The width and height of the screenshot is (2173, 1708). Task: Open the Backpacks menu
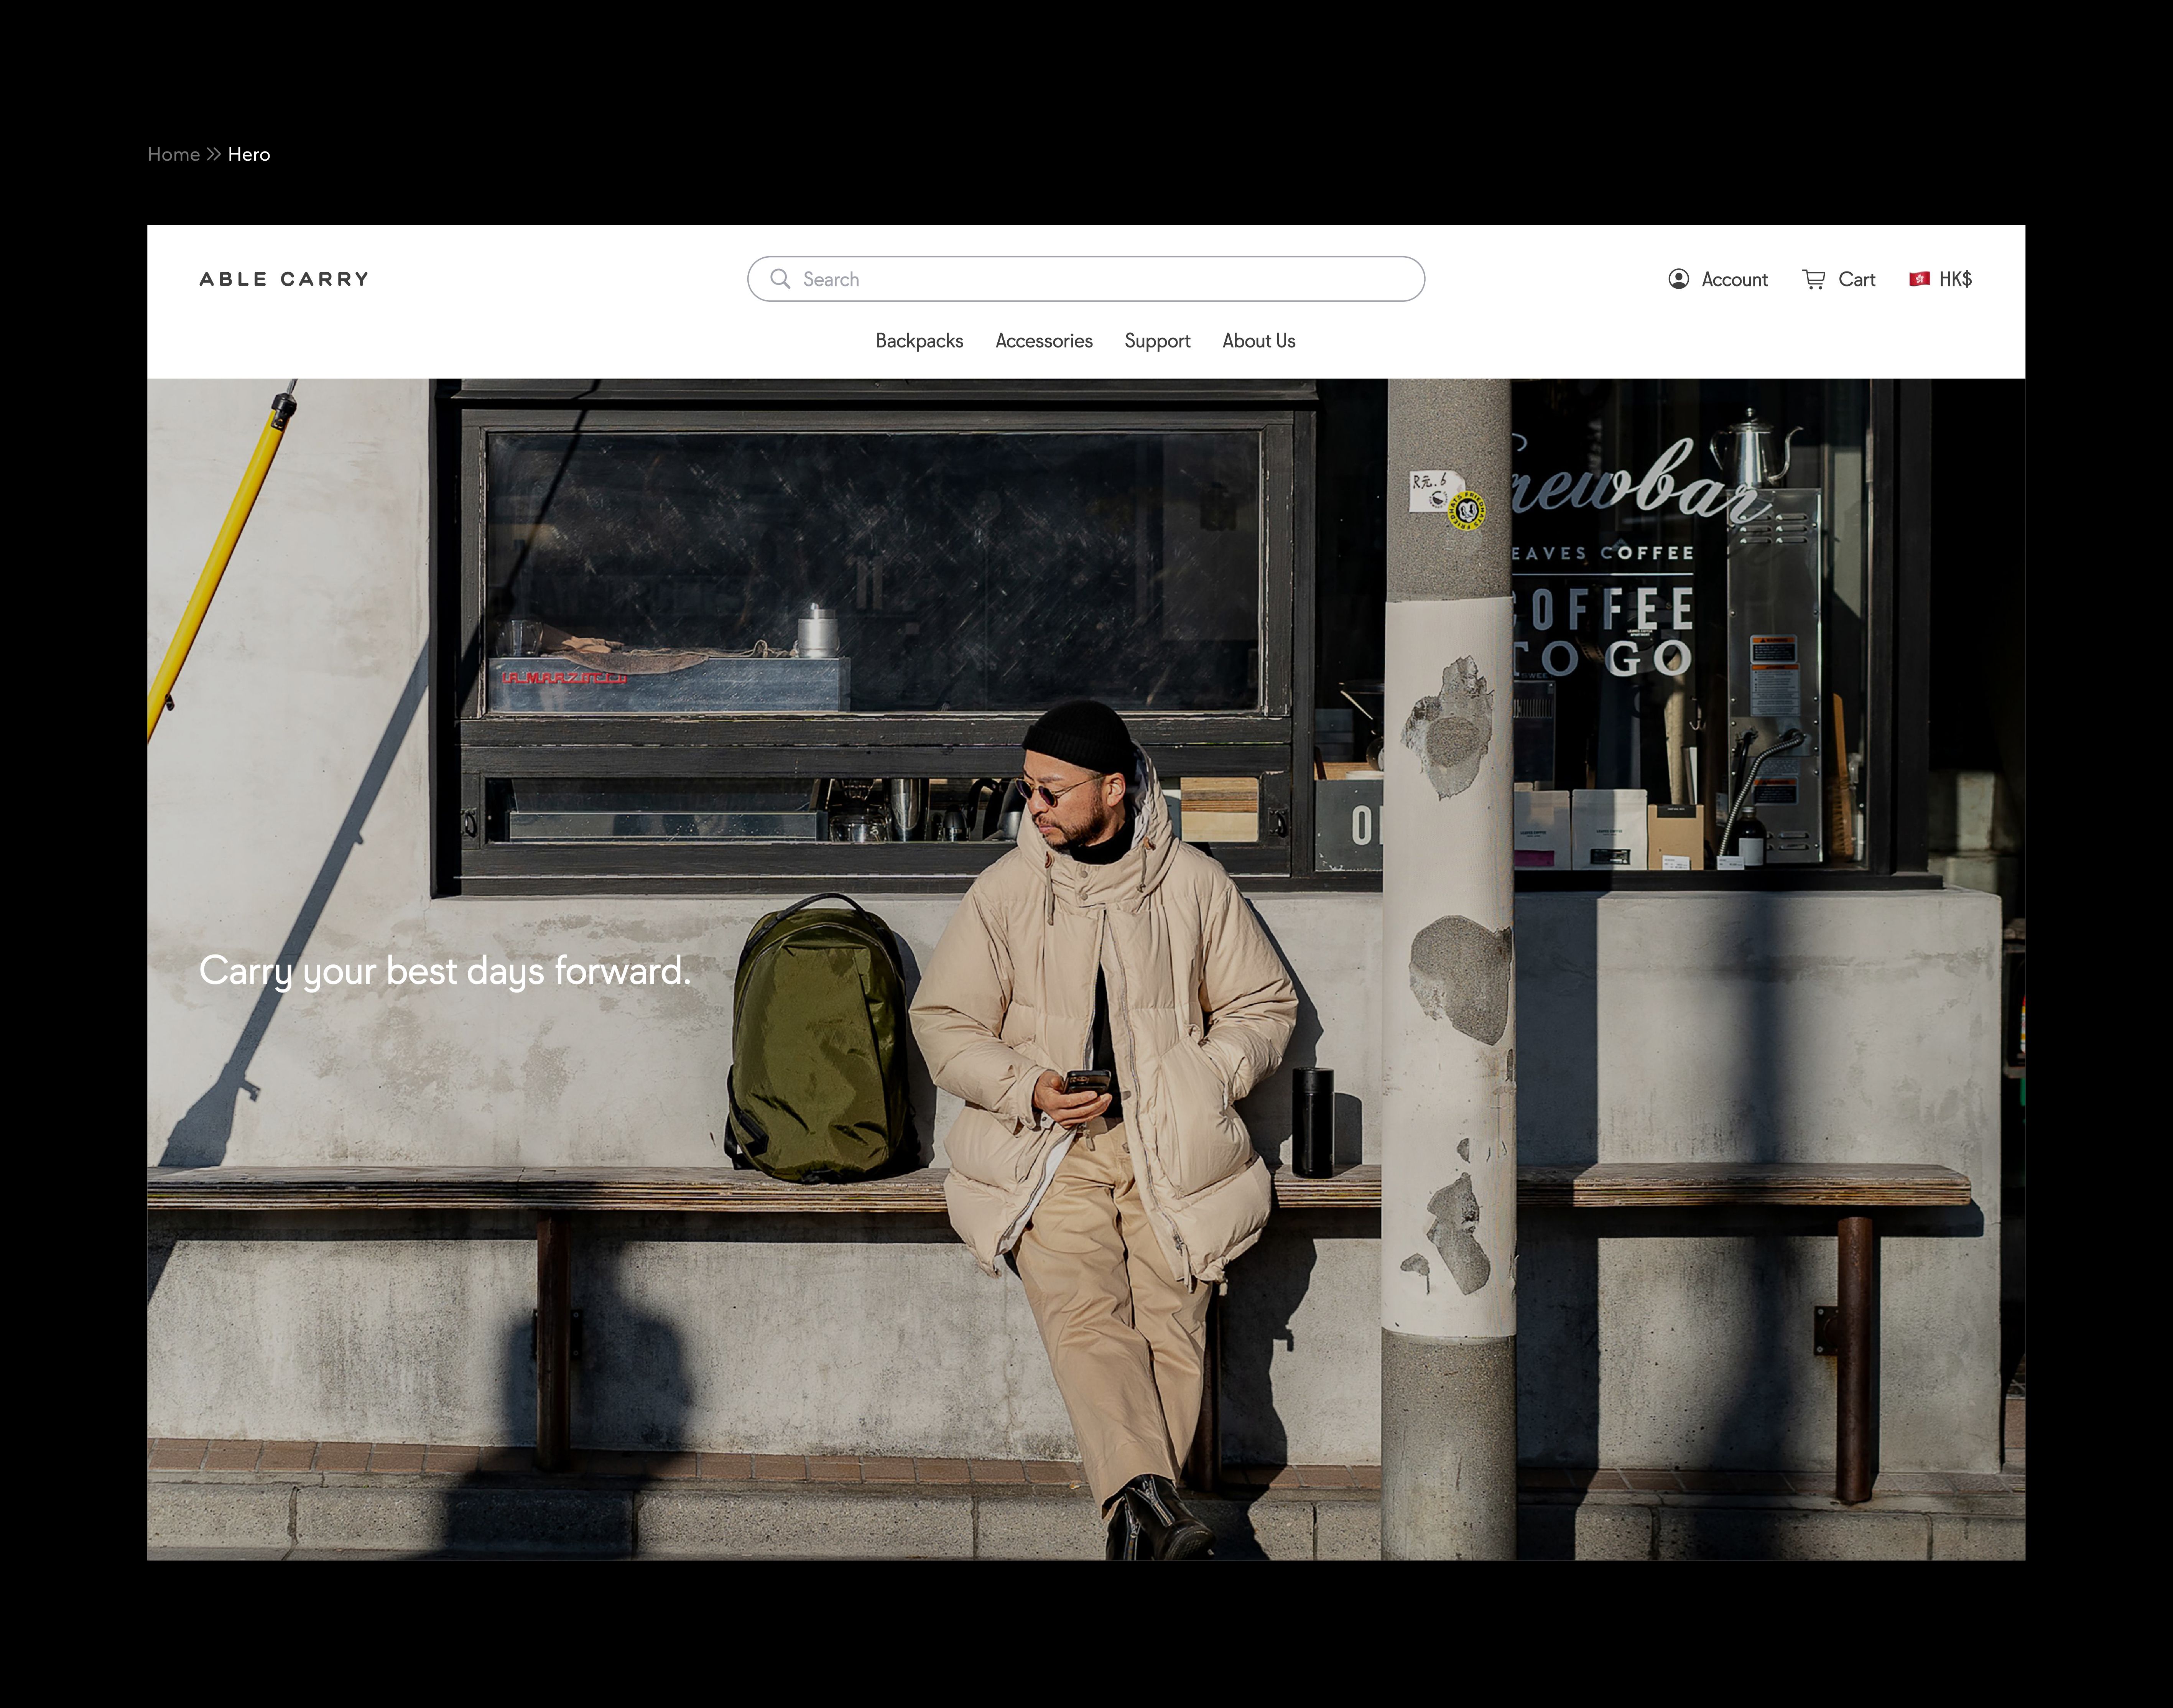[919, 341]
